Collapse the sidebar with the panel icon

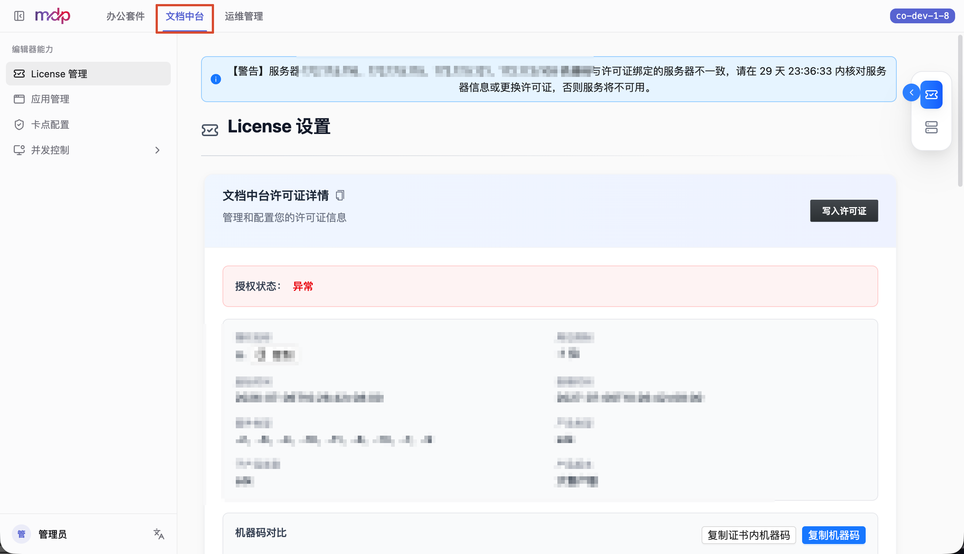coord(19,16)
